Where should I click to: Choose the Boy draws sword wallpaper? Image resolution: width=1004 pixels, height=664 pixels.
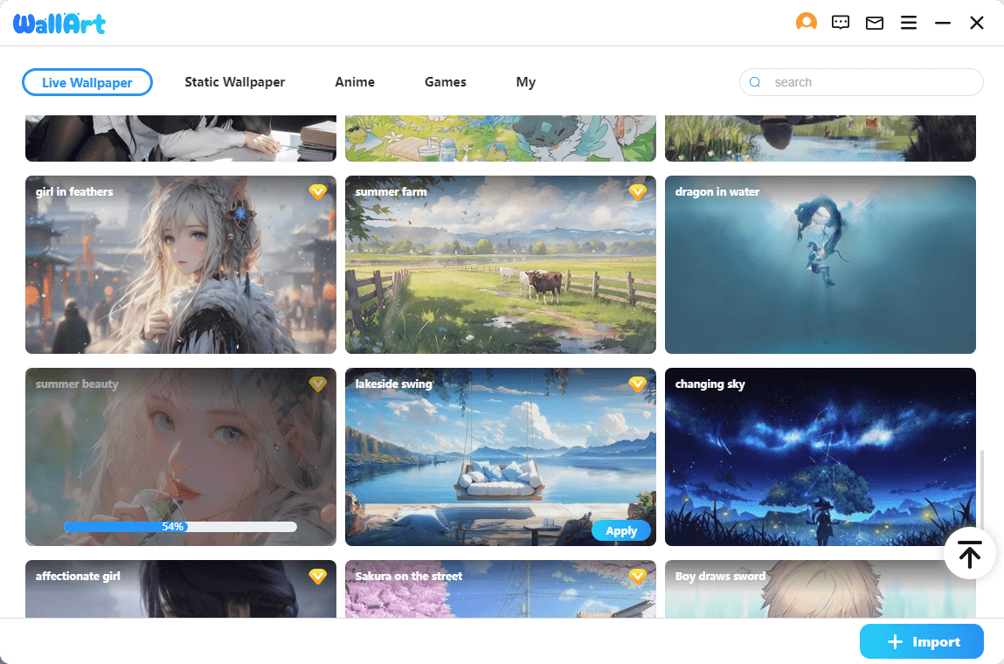[821, 589]
